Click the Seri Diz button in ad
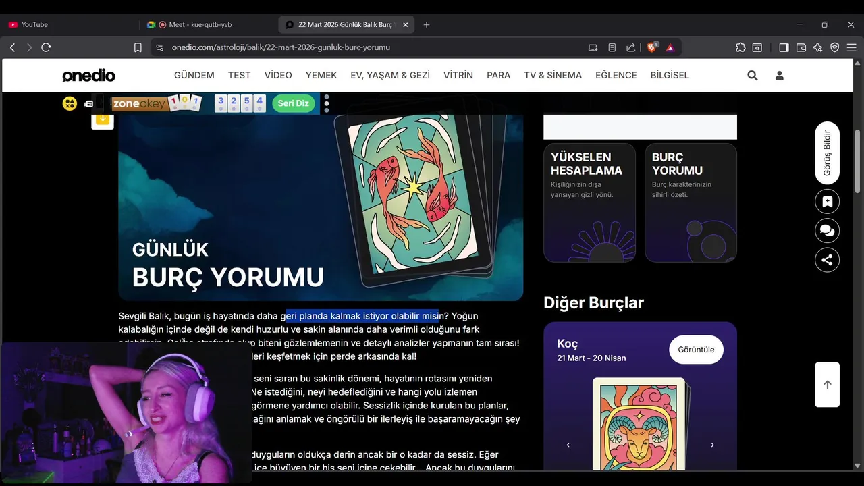Image resolution: width=864 pixels, height=486 pixels. (x=294, y=103)
